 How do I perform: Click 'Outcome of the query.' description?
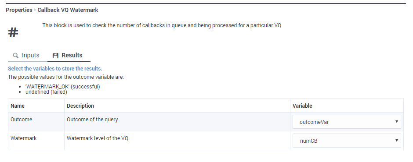pyautogui.click(x=93, y=120)
